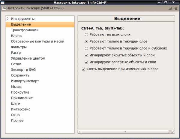Image resolution: width=180 pixels, height=139 pixels.
Task: Open the Мышь settings page
Action: tap(16, 87)
